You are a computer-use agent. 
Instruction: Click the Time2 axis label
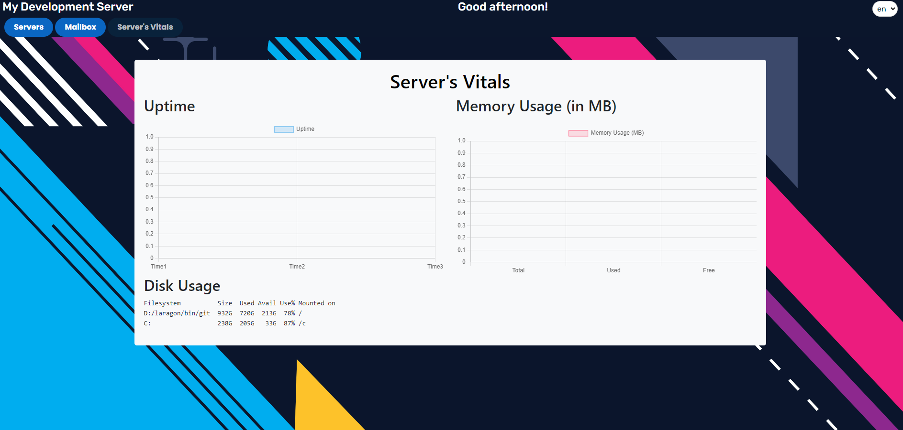coord(297,267)
